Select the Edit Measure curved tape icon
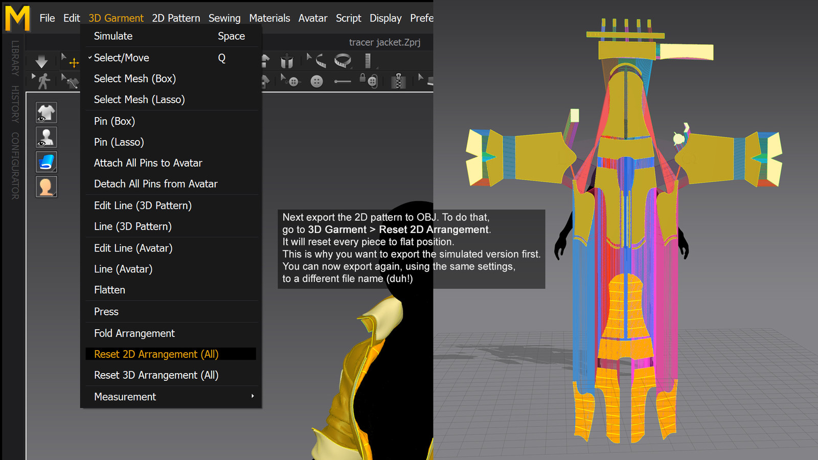The image size is (818, 460). coord(317,61)
